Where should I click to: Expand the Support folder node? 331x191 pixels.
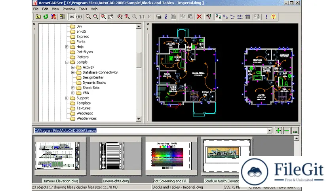67,98
